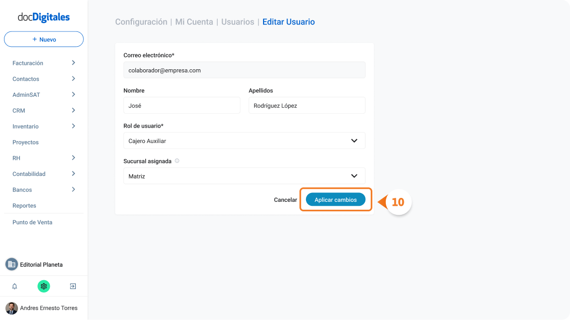Screen dimensions: 570x320
Task: Open the Rol de usuario dropdown
Action: [244, 141]
